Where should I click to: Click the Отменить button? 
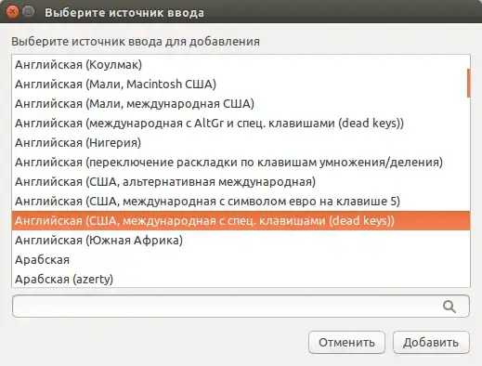[346, 343]
